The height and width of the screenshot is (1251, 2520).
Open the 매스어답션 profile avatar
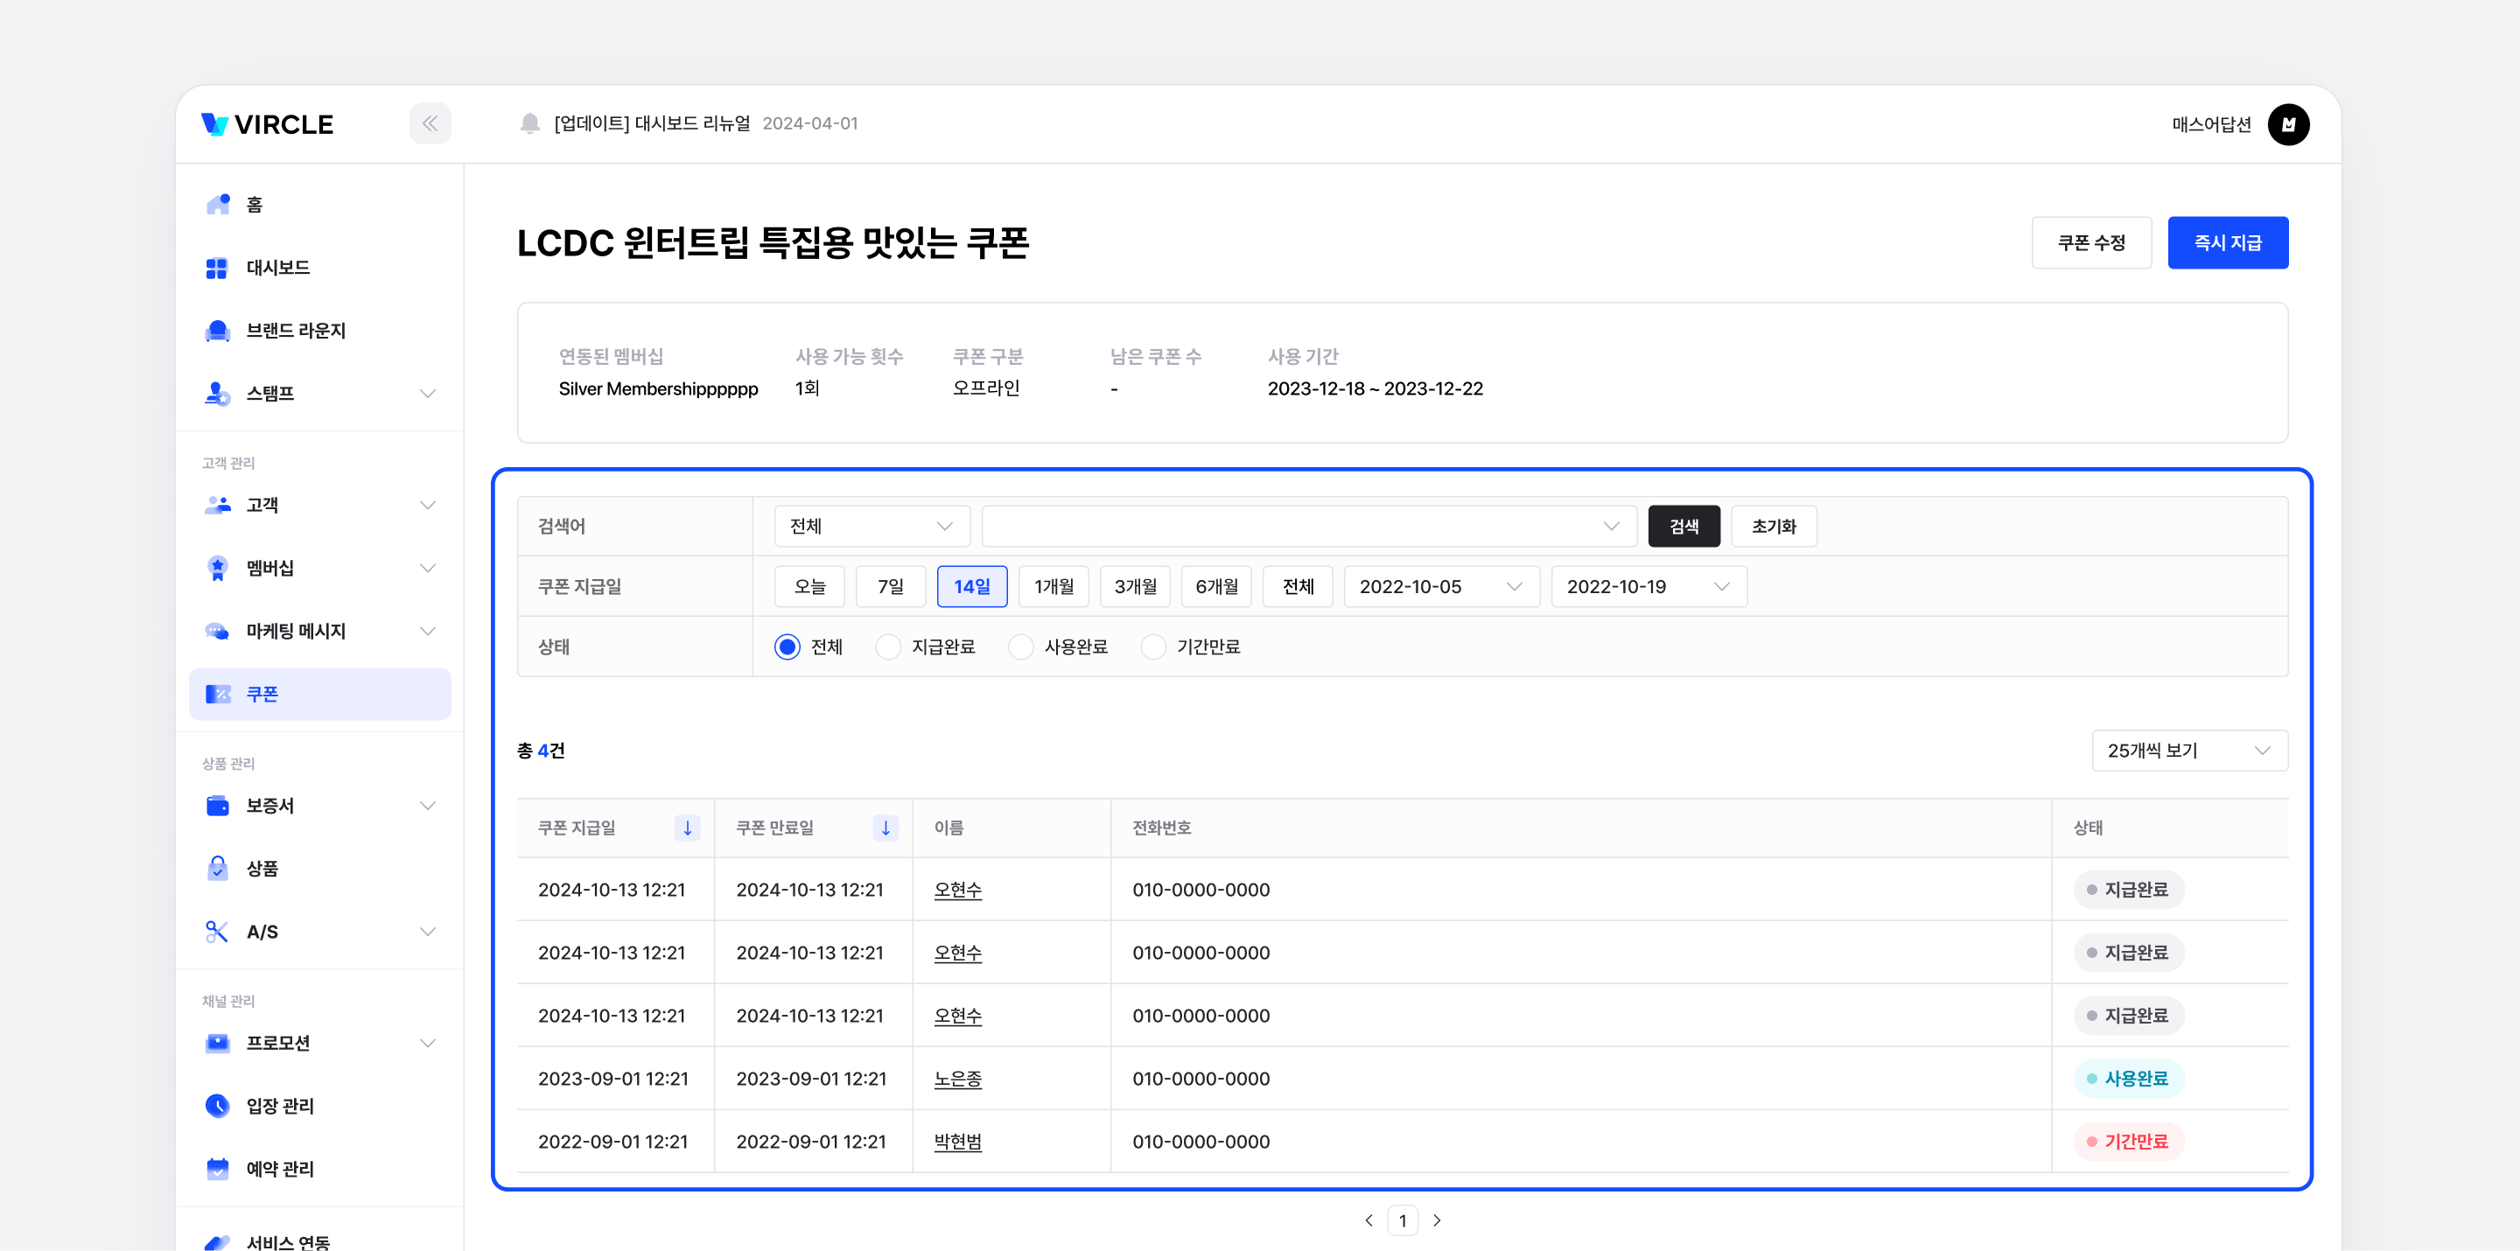[2287, 124]
